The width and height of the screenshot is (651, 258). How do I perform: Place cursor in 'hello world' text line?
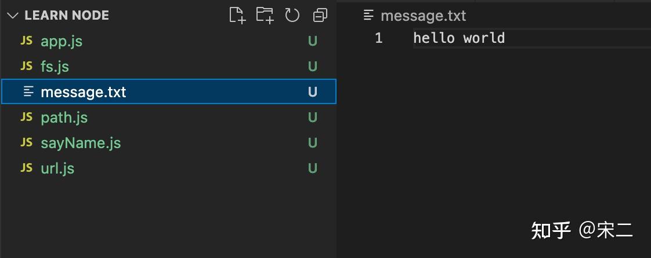pos(459,39)
